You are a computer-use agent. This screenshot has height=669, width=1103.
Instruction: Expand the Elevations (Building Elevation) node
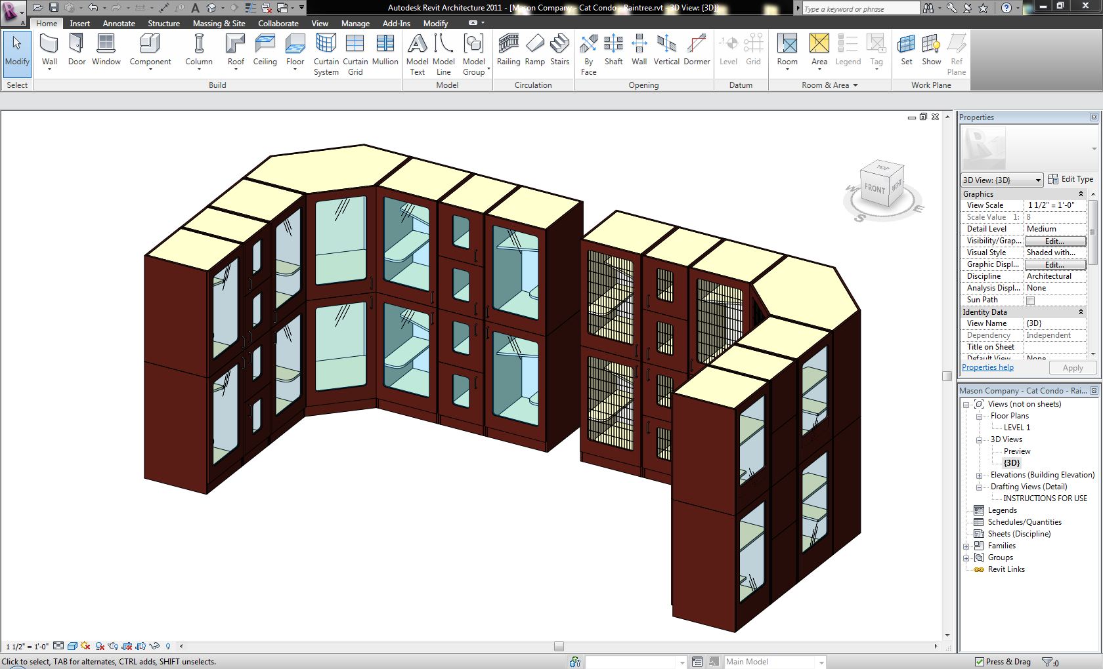pos(979,476)
